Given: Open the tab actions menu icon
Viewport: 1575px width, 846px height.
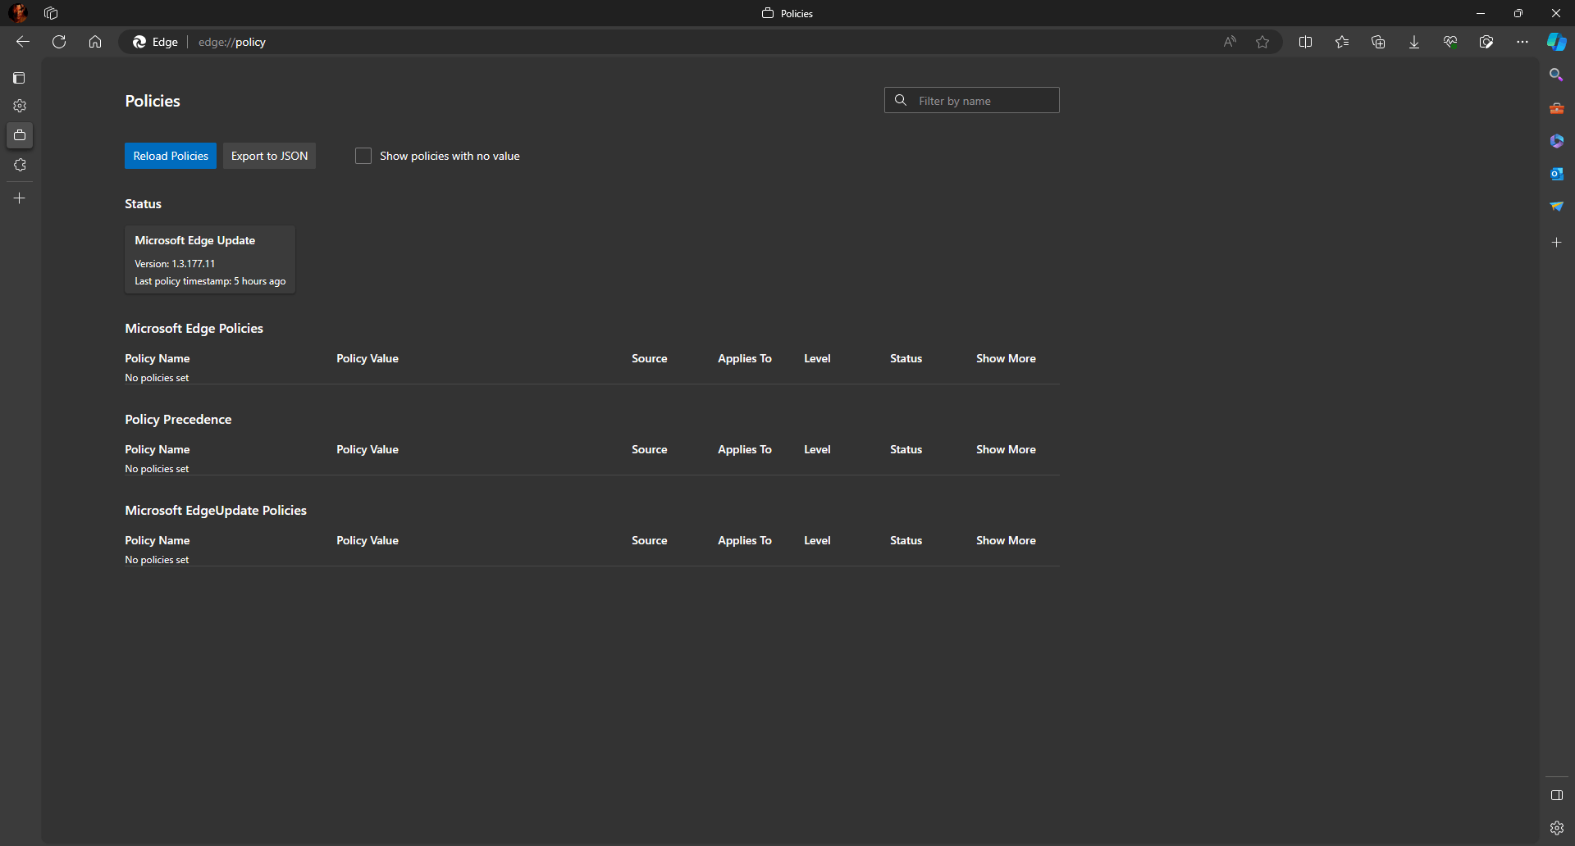Looking at the screenshot, I should (x=20, y=78).
